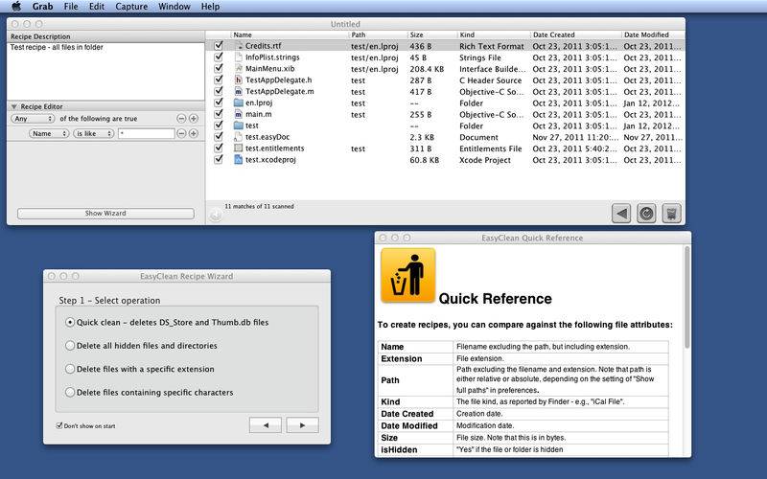This screenshot has height=479, width=767.
Task: Click the circular refresh scan icon
Action: [x=646, y=214]
